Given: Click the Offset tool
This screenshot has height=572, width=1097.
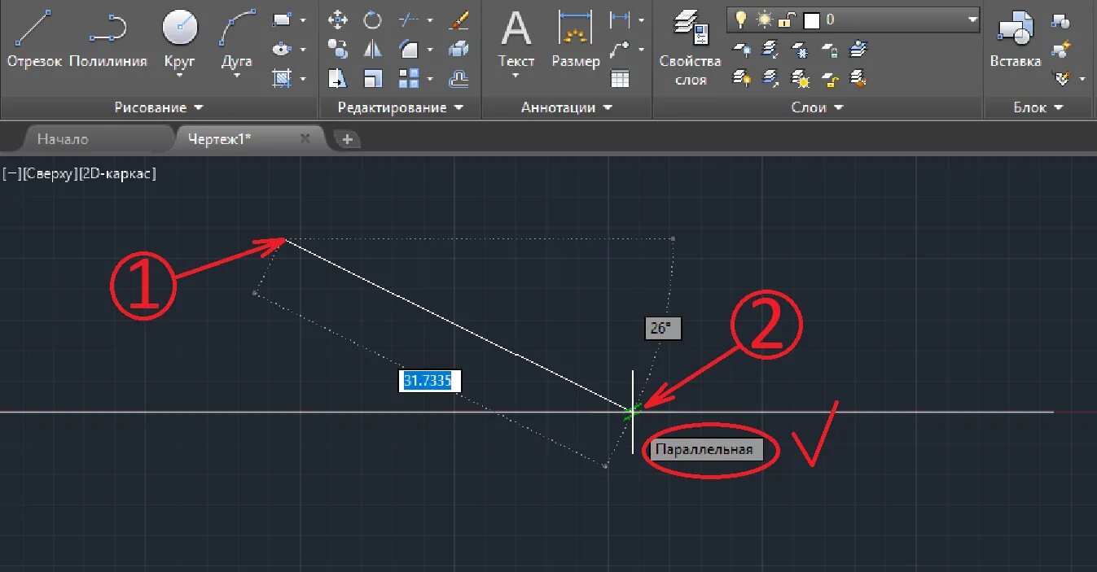Looking at the screenshot, I should click(x=459, y=78).
